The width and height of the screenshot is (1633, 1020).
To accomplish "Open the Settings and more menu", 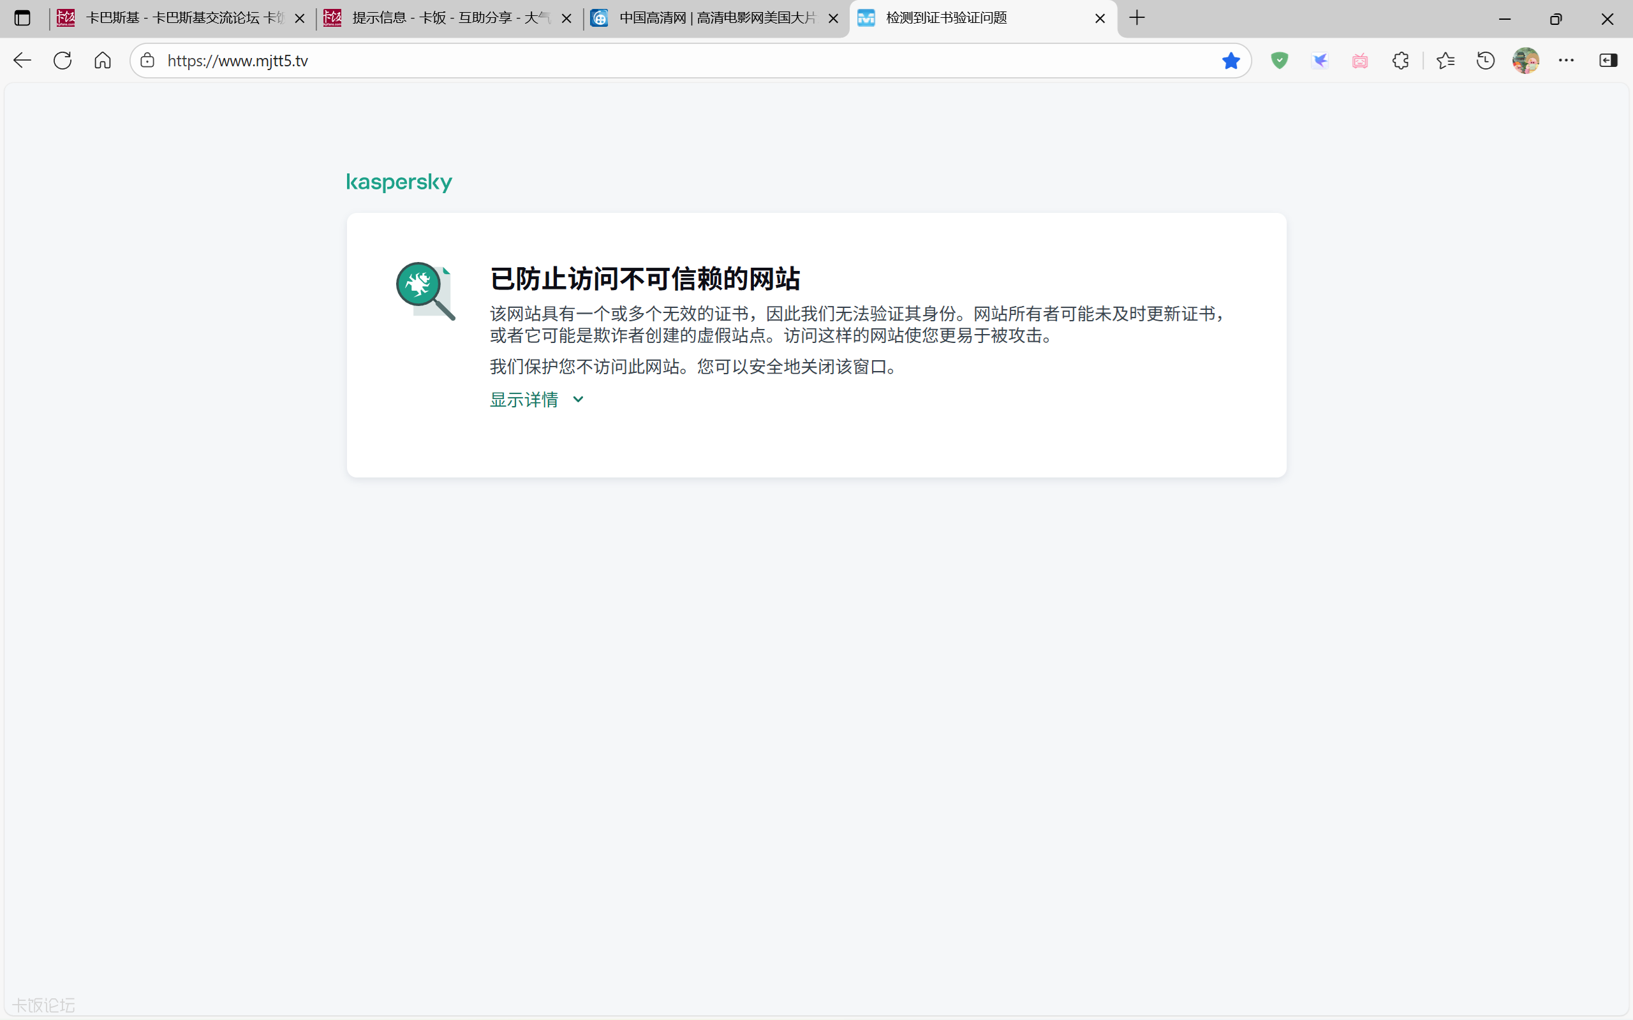I will click(x=1567, y=60).
